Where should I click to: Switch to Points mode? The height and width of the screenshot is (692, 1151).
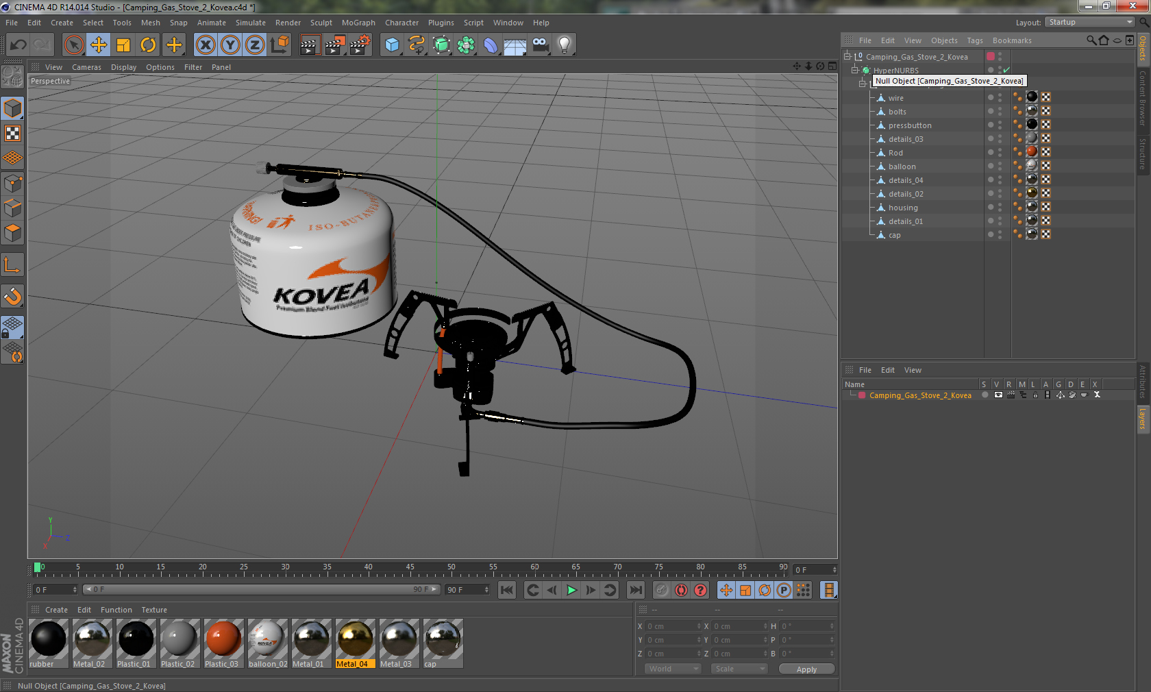point(12,184)
